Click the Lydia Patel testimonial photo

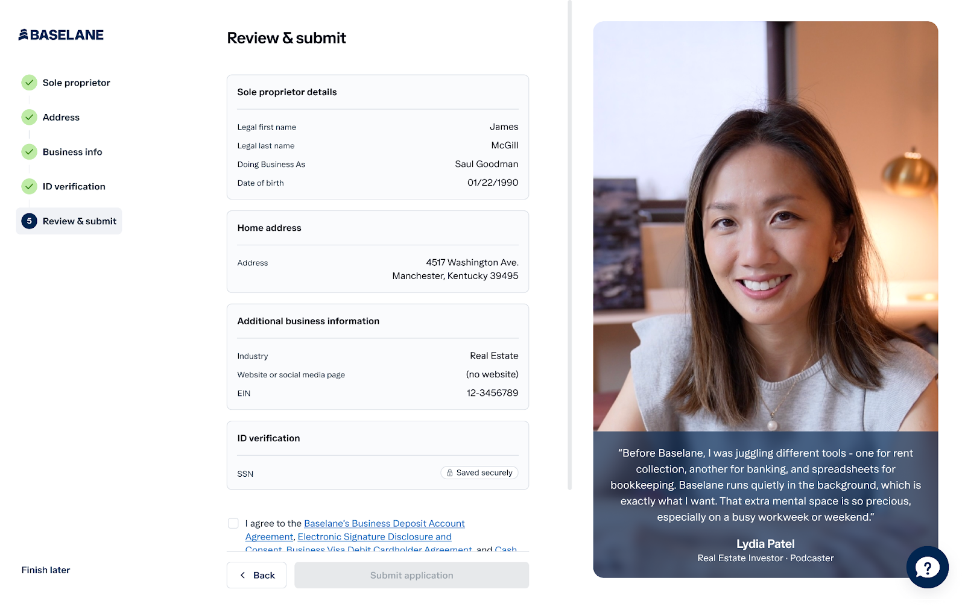(765, 226)
